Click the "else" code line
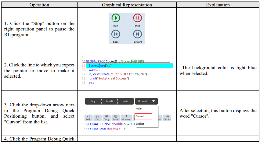Screen dimensions: 260x142 pyautogui.click(x=92, y=83)
